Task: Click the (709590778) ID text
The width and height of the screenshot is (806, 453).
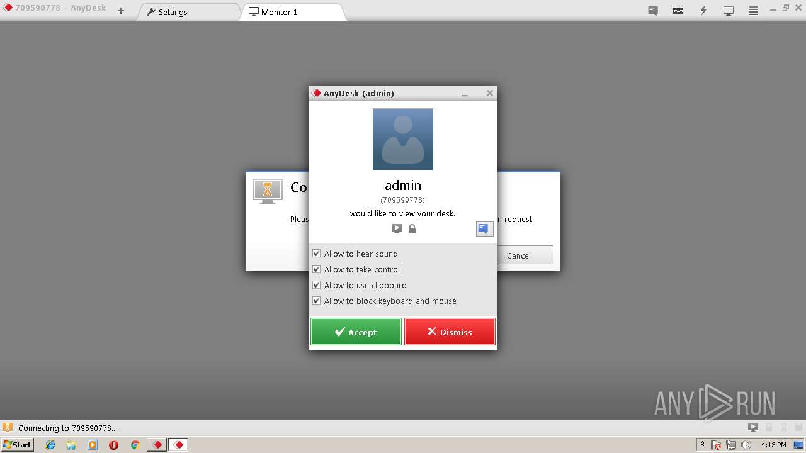Action: tap(403, 200)
